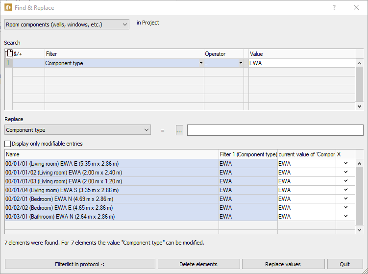
Task: Toggle checkmark for Bedroom EWA N row
Action: (x=345, y=199)
